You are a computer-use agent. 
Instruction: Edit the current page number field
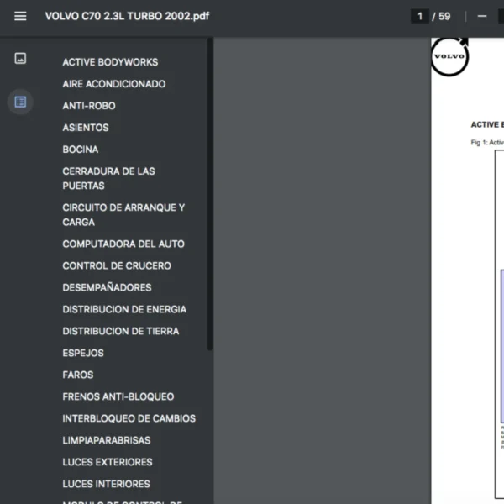pos(420,16)
